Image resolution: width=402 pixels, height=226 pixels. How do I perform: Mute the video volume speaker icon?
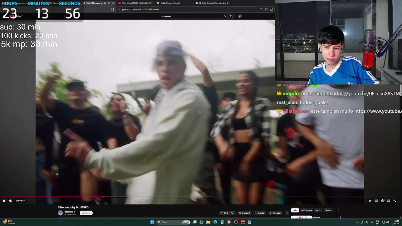(x=10, y=201)
